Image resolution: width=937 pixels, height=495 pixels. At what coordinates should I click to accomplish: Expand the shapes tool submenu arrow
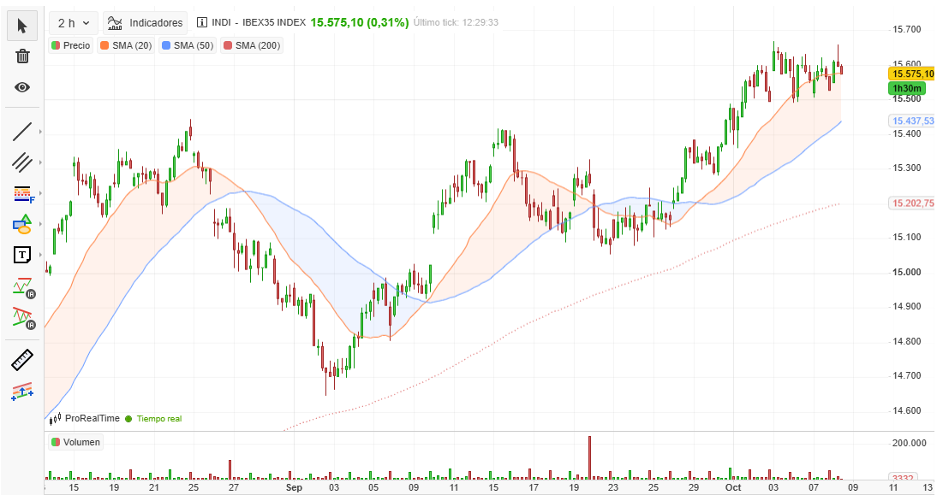[x=40, y=224]
